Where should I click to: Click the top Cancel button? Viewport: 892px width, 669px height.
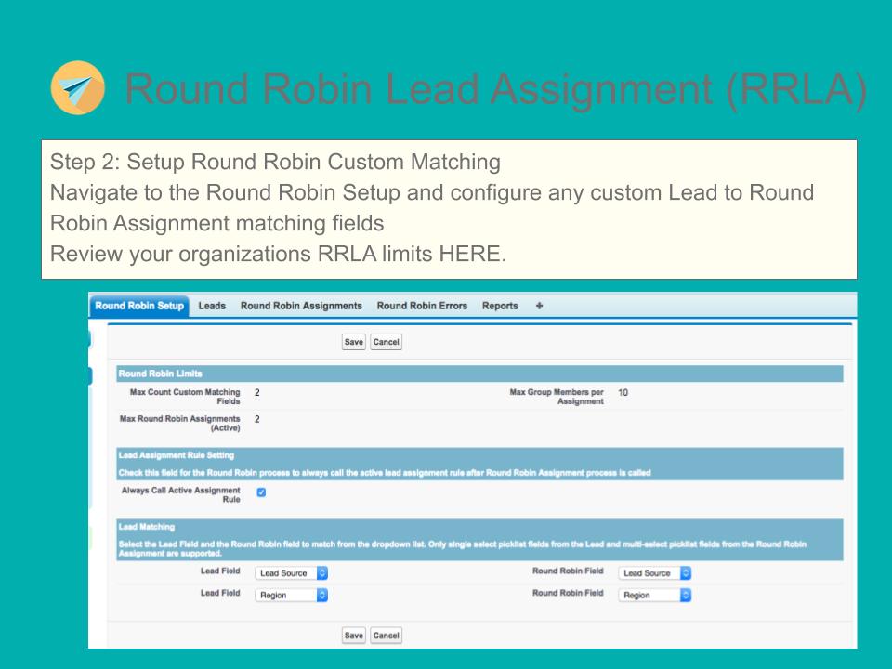(386, 342)
